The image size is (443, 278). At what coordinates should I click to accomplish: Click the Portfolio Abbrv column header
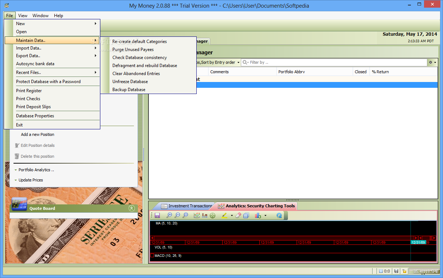click(x=315, y=72)
